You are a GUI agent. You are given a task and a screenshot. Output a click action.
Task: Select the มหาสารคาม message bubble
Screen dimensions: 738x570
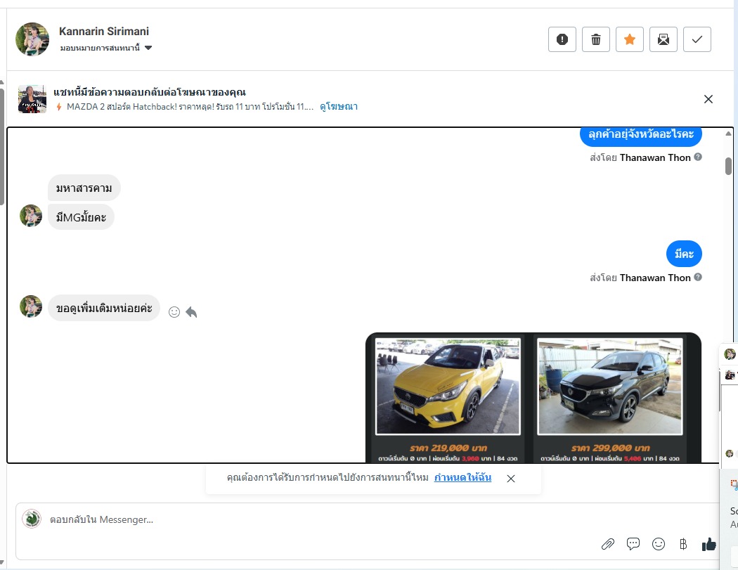point(84,188)
